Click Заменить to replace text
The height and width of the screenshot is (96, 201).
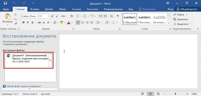(181, 19)
